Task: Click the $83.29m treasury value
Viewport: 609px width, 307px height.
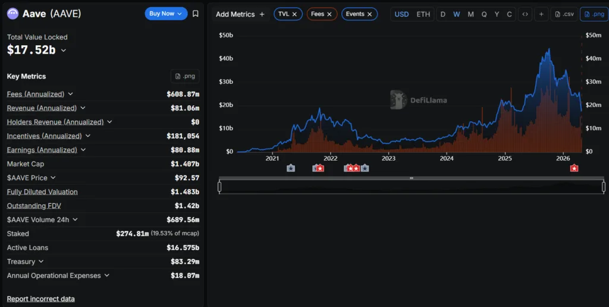Action: 185,262
